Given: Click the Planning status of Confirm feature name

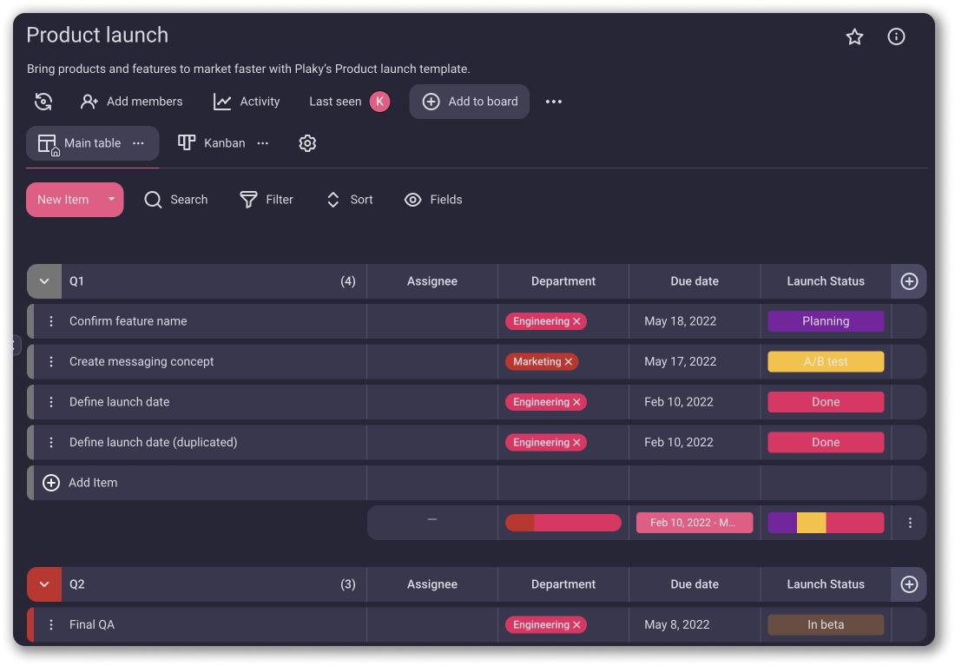Looking at the screenshot, I should coord(826,321).
